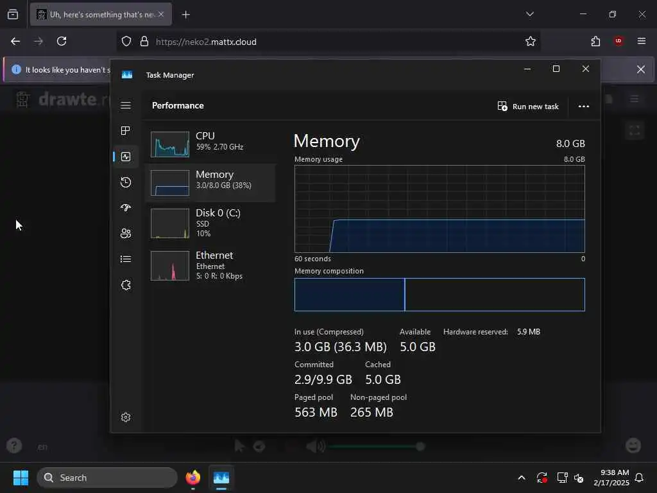
Task: Select the 'Uh, here's something' browser tab
Action: click(x=101, y=14)
